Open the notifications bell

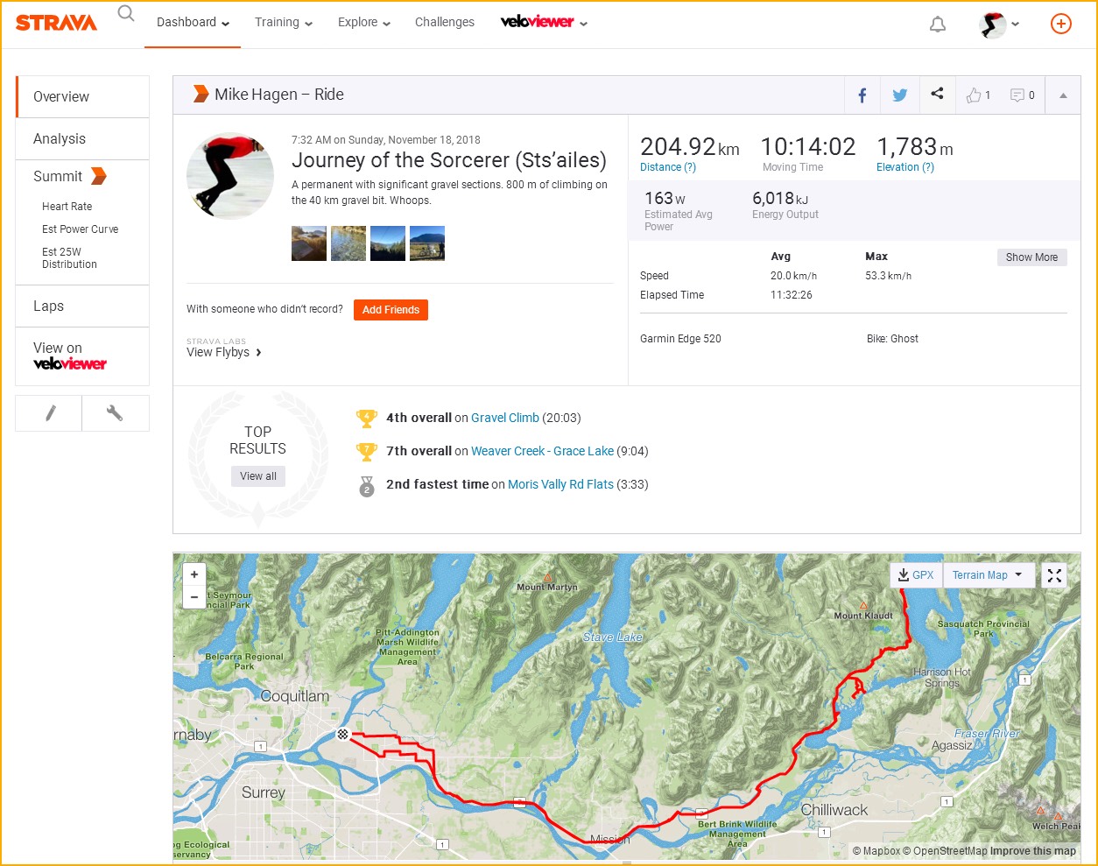coord(937,25)
